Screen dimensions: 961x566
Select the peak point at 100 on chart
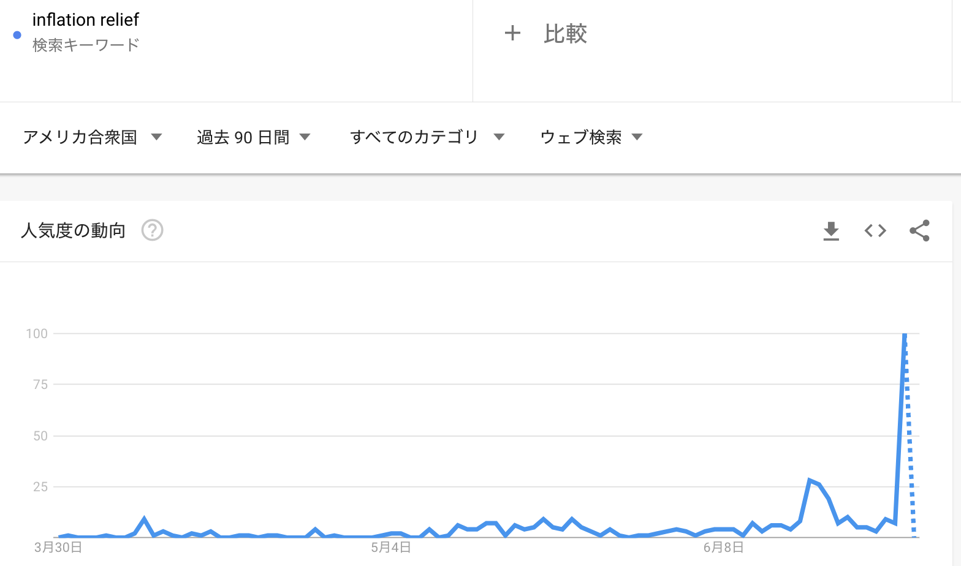pyautogui.click(x=905, y=334)
